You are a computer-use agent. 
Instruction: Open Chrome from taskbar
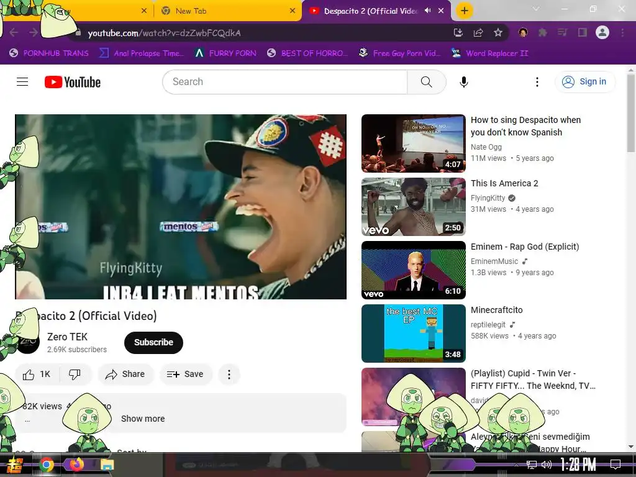pos(47,465)
